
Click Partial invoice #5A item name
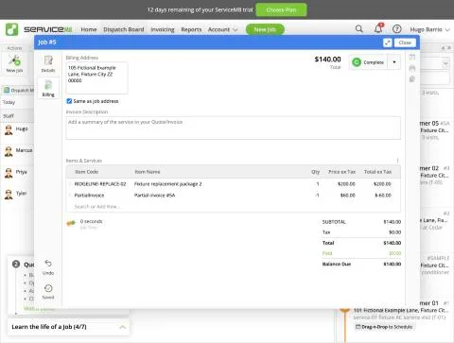click(154, 196)
